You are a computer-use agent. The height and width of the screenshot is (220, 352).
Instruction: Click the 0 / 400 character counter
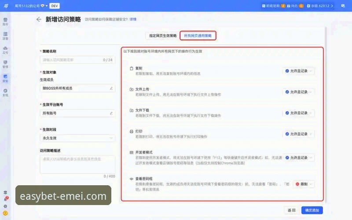pos(109,176)
